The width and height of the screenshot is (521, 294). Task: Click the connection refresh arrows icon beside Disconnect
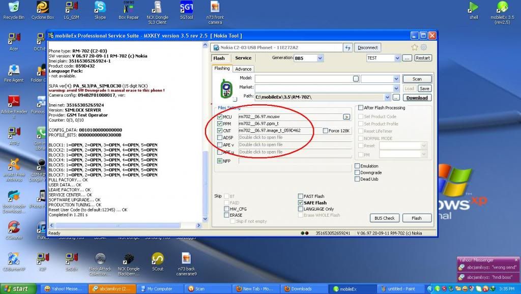click(348, 47)
